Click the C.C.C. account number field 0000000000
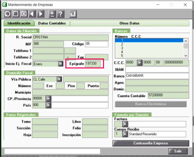 click(177, 63)
